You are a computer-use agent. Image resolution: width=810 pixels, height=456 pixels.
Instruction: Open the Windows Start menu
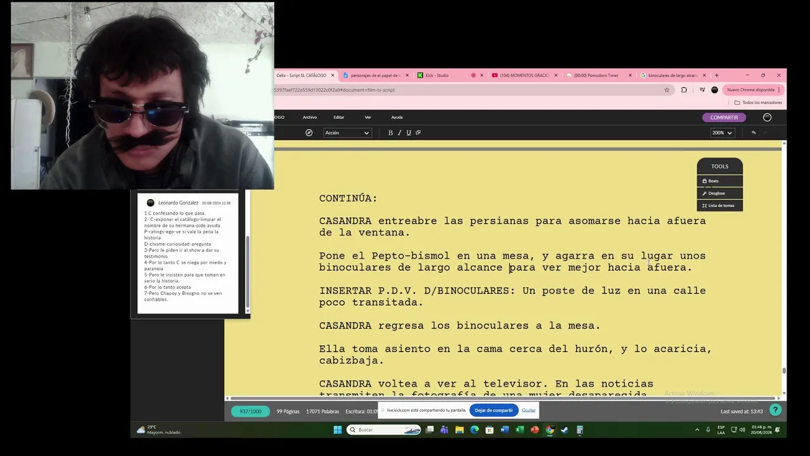(337, 430)
